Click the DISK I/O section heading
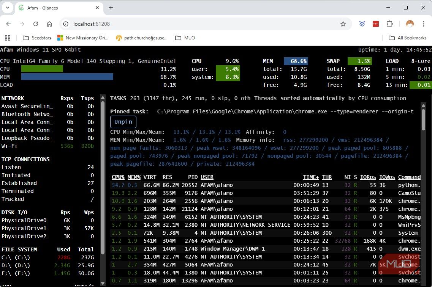 pos(14,212)
